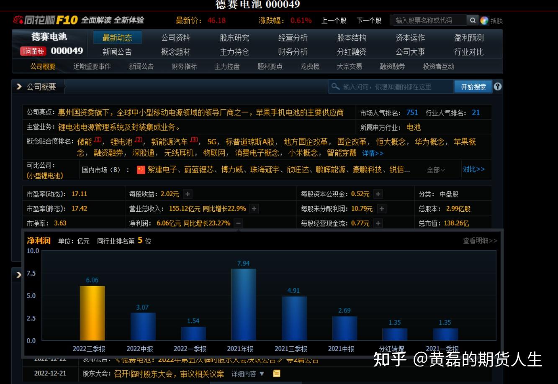Click the 同花顺 F10 logo
Screen dimensions: 558x384
(45, 20)
